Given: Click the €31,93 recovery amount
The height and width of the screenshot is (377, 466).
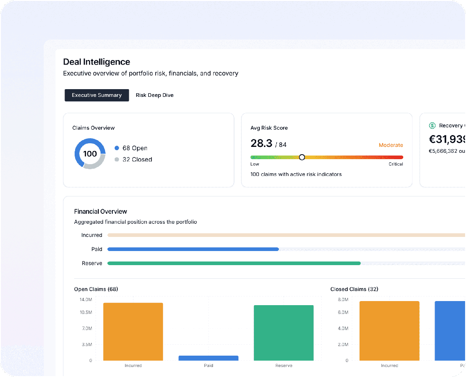Looking at the screenshot, I should (x=447, y=139).
